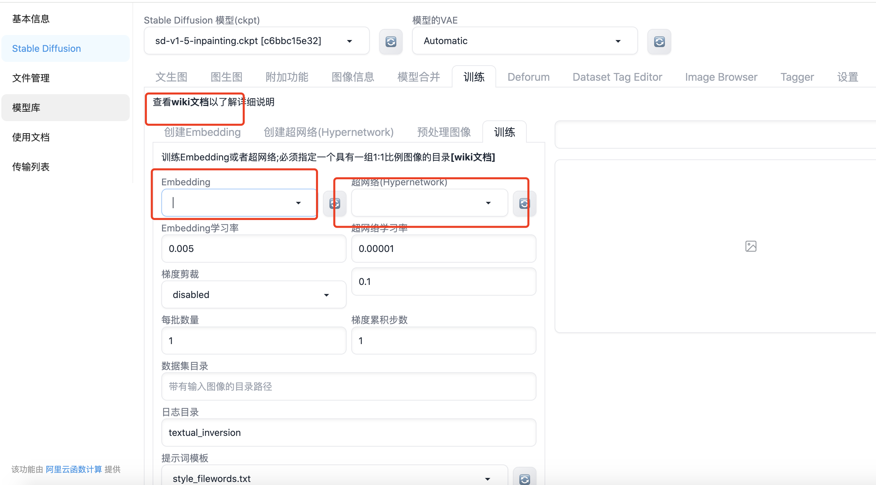Screen dimensions: 876x485
Task: Expand the Hypernetwork selection dropdown
Action: pos(429,203)
